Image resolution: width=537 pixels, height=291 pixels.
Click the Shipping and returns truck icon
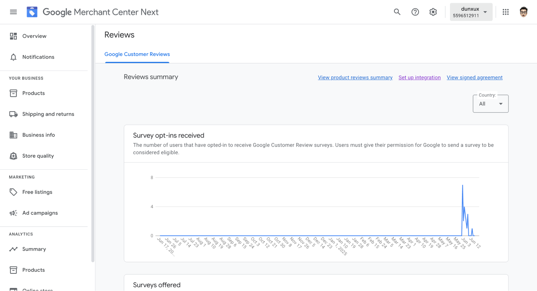pyautogui.click(x=13, y=114)
